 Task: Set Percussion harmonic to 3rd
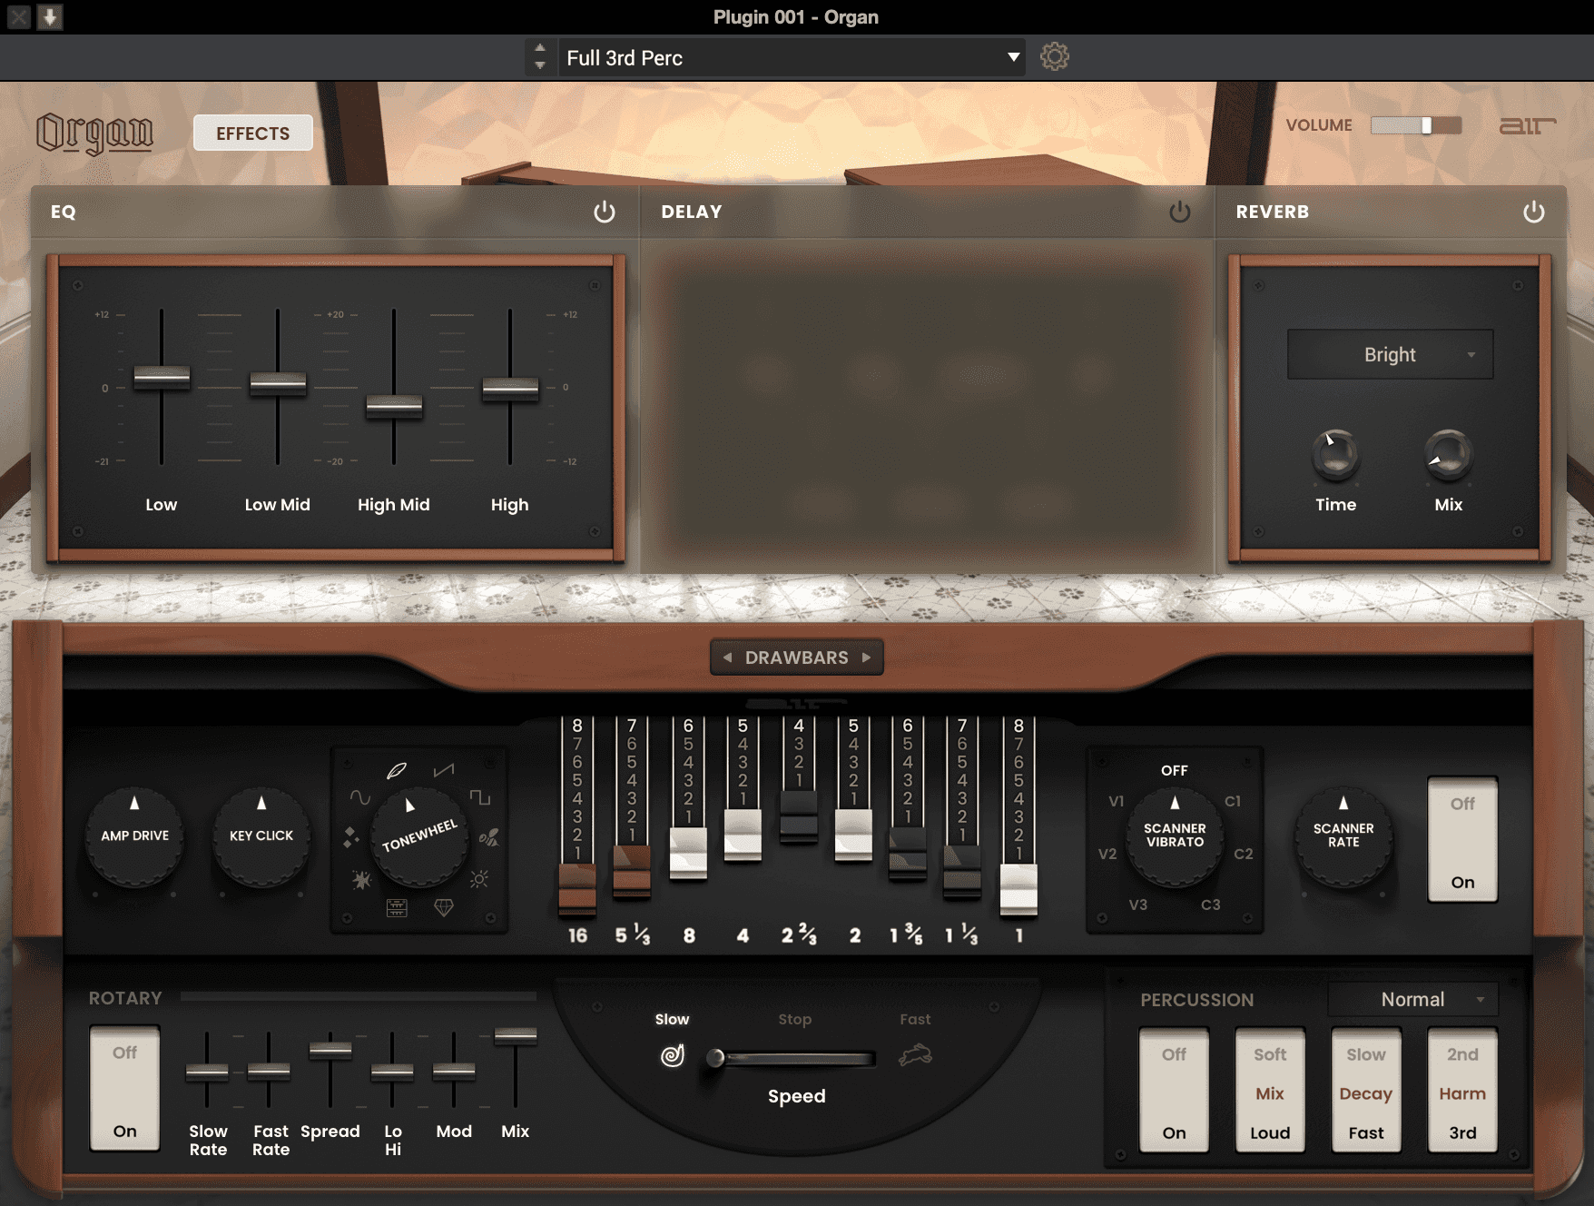click(1462, 1132)
